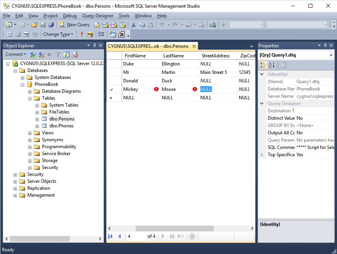Select the Programmability folder

pos(59,147)
